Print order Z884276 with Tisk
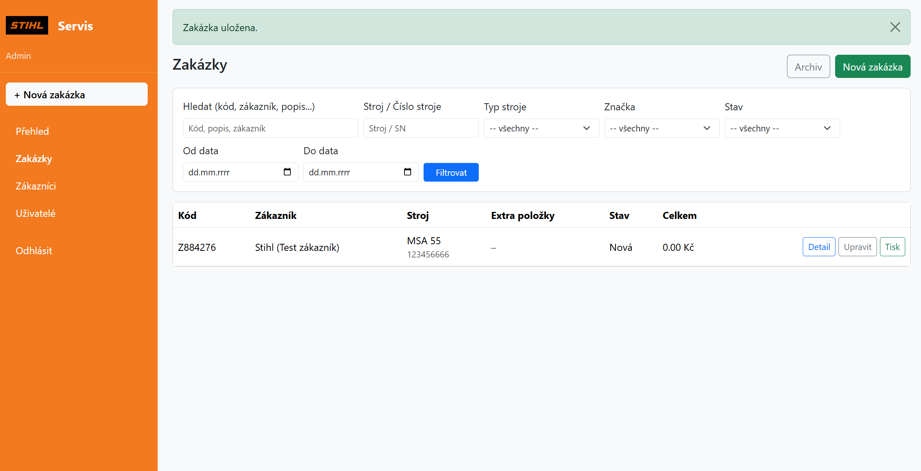Image resolution: width=921 pixels, height=471 pixels. (x=892, y=247)
